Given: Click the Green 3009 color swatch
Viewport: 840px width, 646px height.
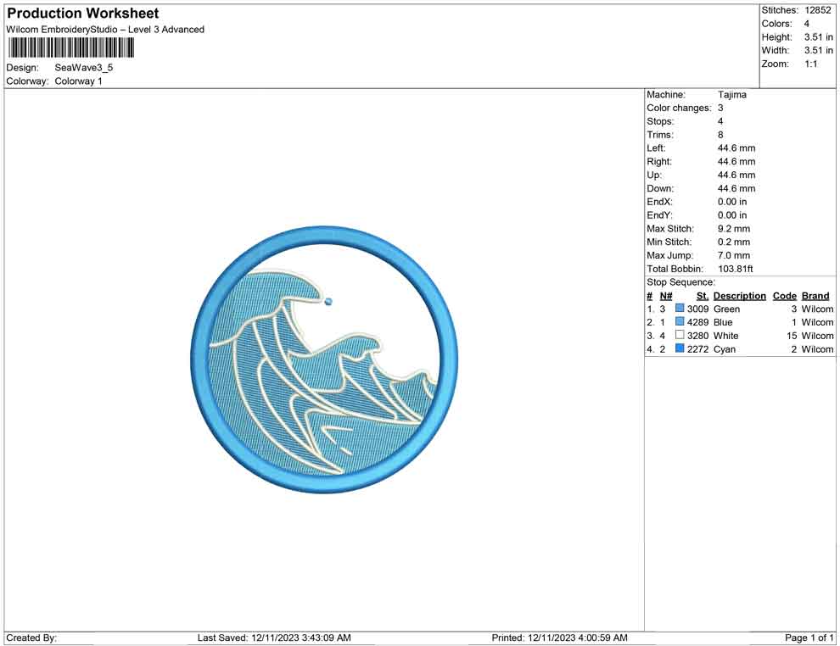Looking at the screenshot, I should coord(680,309).
